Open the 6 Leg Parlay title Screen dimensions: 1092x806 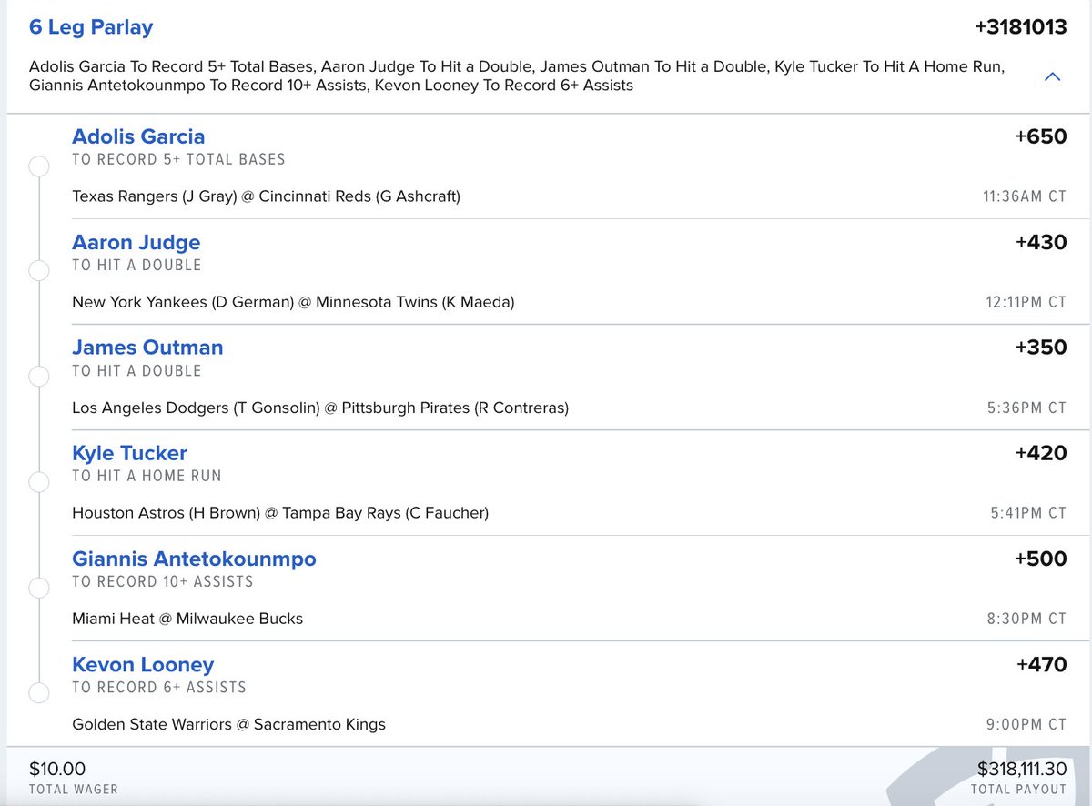tap(91, 27)
